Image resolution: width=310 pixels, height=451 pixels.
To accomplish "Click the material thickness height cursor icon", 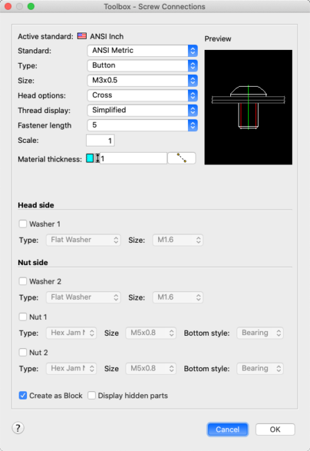I will 98,158.
